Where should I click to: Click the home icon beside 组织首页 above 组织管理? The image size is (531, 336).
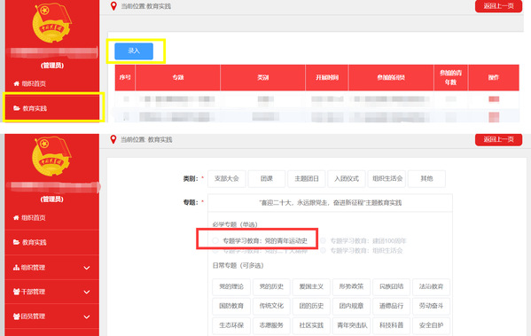pos(16,218)
